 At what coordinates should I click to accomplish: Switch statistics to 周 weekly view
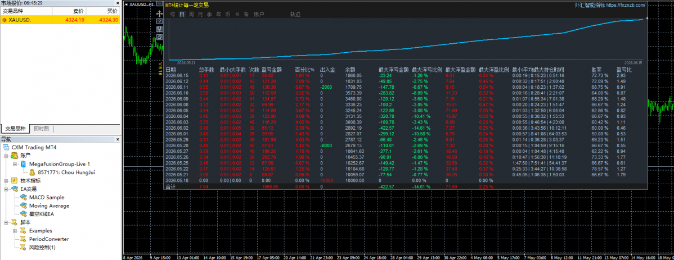pos(191,14)
